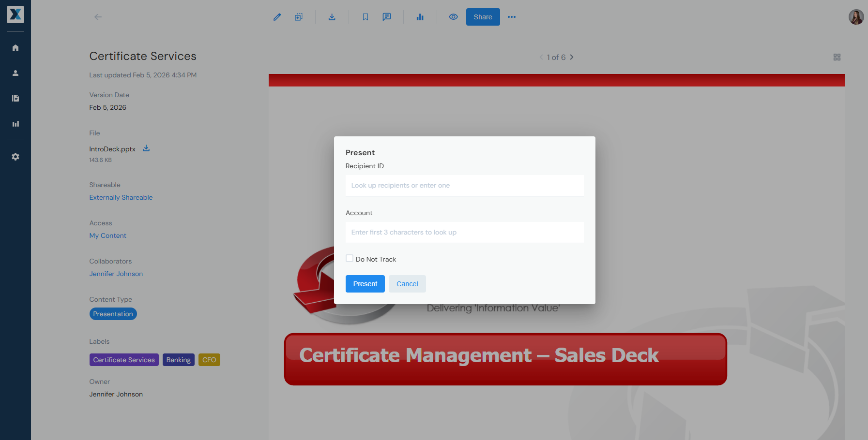Click the Banking label tag
Image resolution: width=868 pixels, height=440 pixels.
coord(179,360)
